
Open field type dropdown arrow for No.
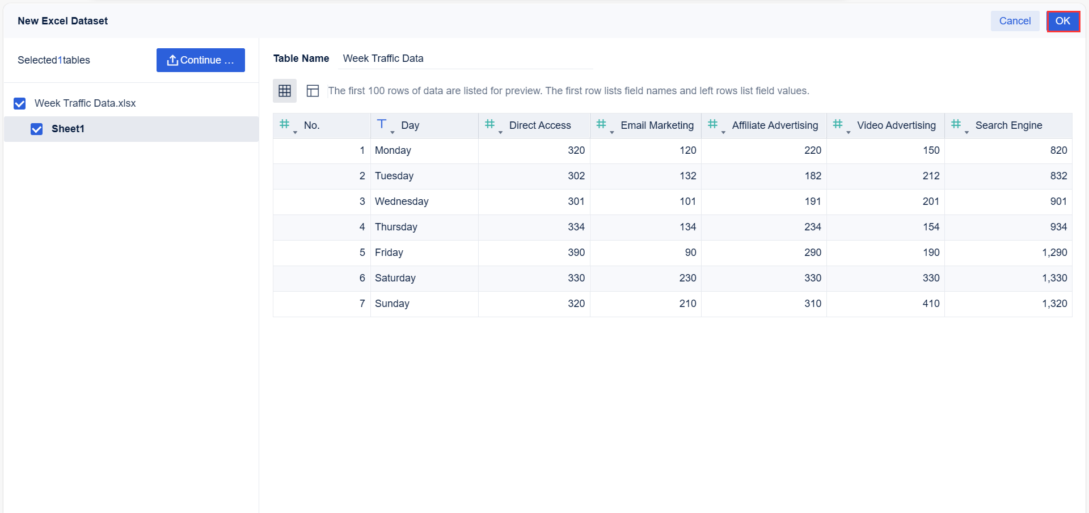pos(295,132)
